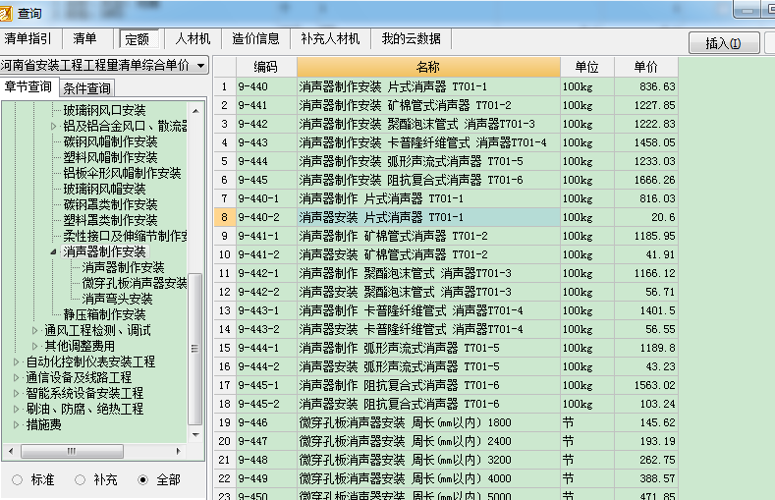
Task: Click tree vertical scrollbar up arrow
Action: pos(195,111)
